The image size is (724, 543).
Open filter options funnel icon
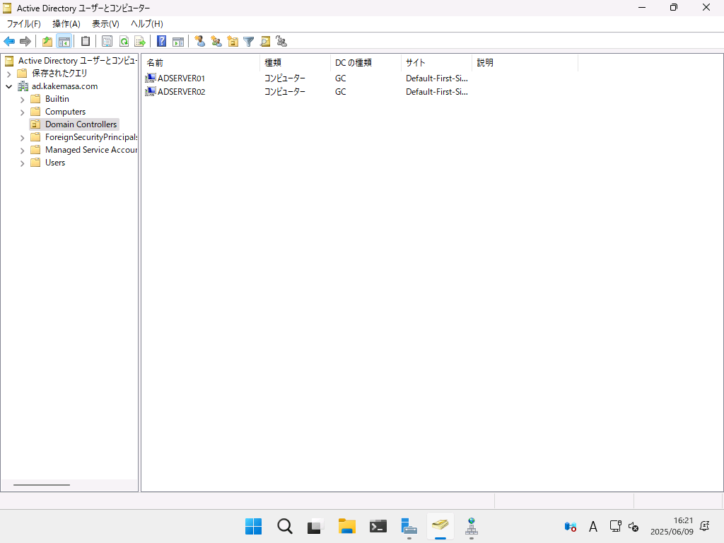point(248,42)
